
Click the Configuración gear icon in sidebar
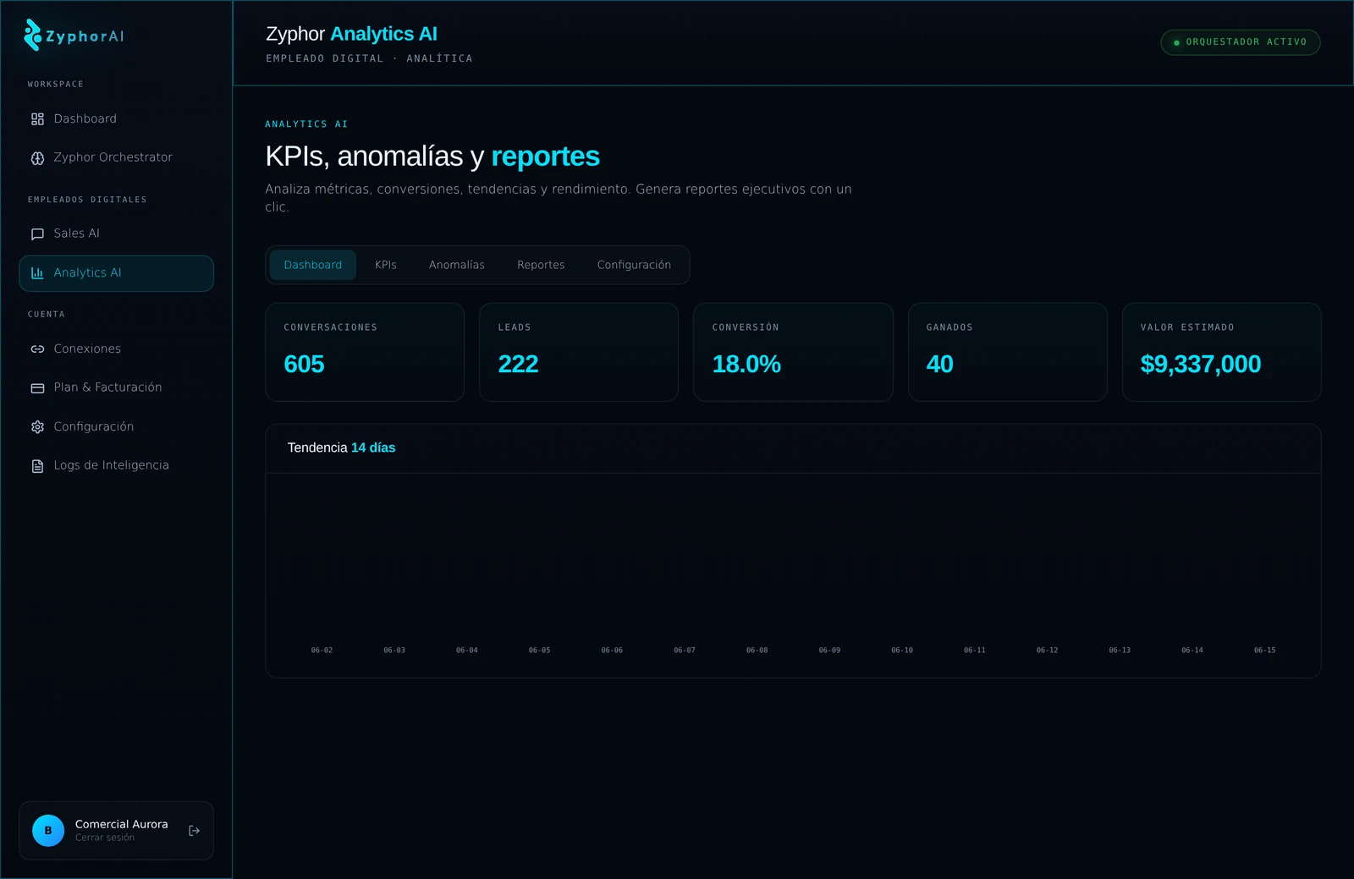37,427
